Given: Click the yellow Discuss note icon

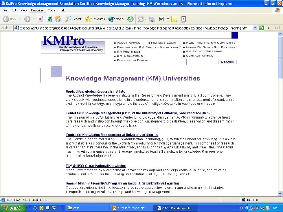Looking at the screenshot, I should pos(175,19).
